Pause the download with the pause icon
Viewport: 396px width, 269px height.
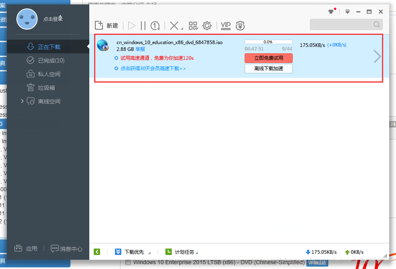143,26
